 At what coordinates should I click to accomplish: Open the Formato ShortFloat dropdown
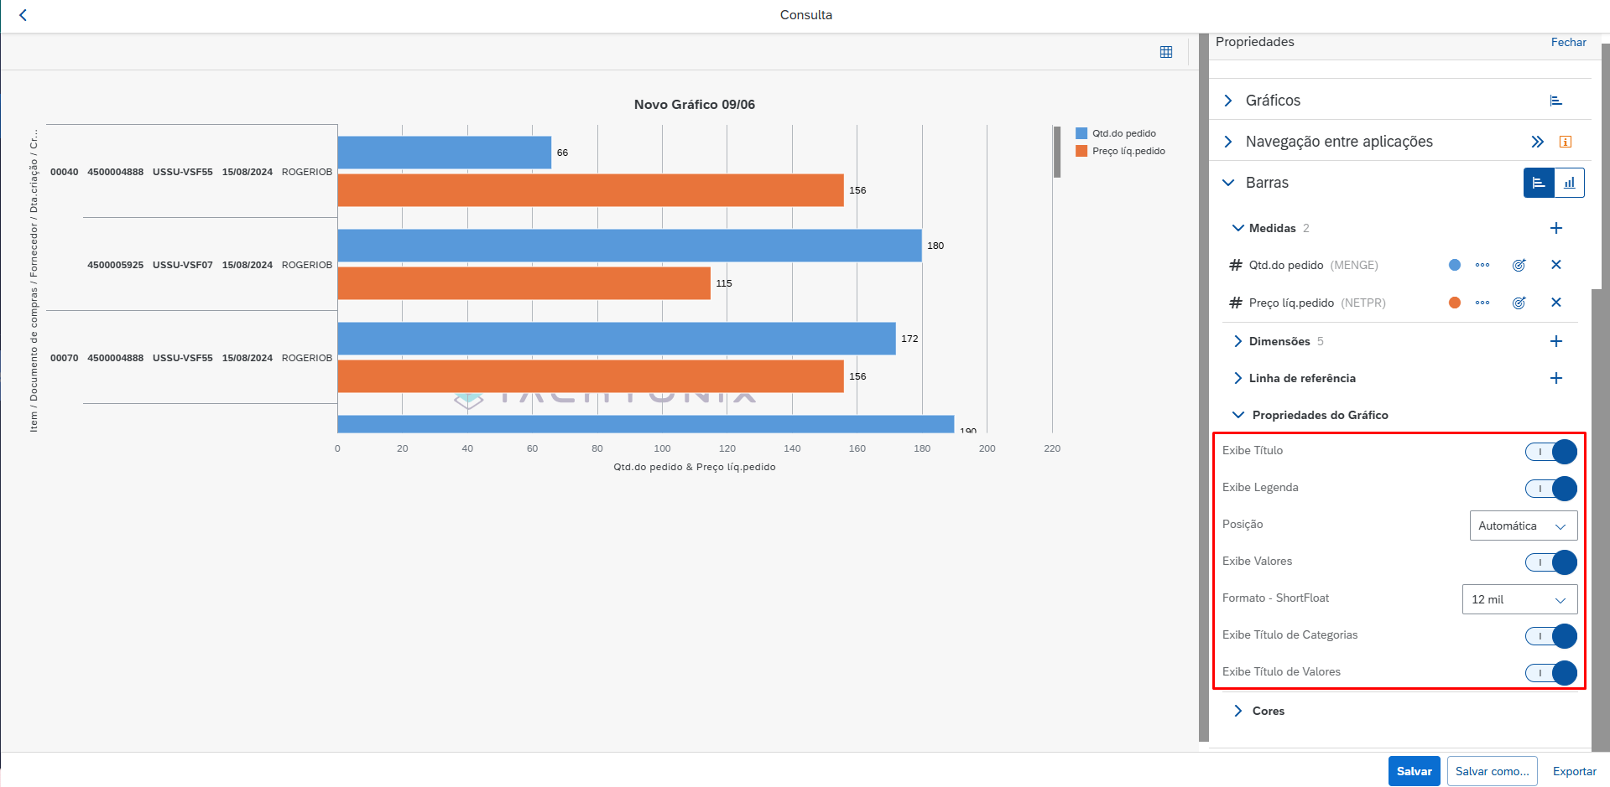tap(1519, 599)
